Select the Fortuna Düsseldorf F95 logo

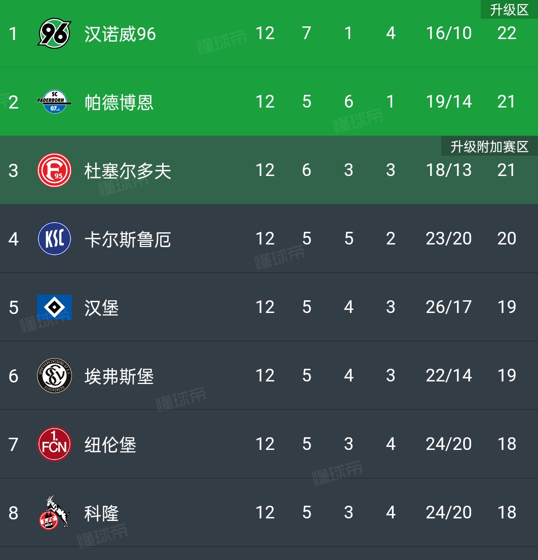(x=54, y=170)
